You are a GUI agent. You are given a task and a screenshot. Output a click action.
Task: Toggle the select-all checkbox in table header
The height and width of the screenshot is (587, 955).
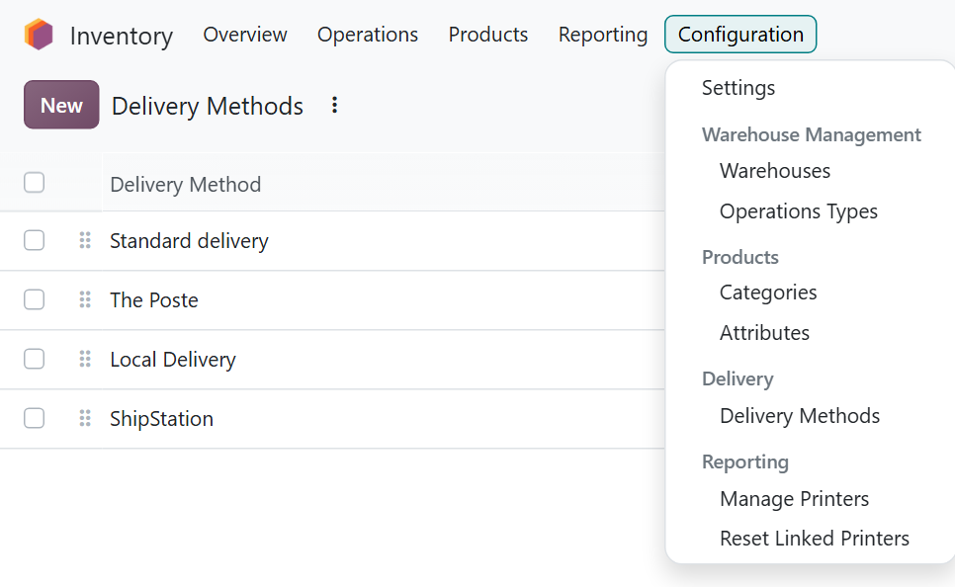click(x=34, y=183)
